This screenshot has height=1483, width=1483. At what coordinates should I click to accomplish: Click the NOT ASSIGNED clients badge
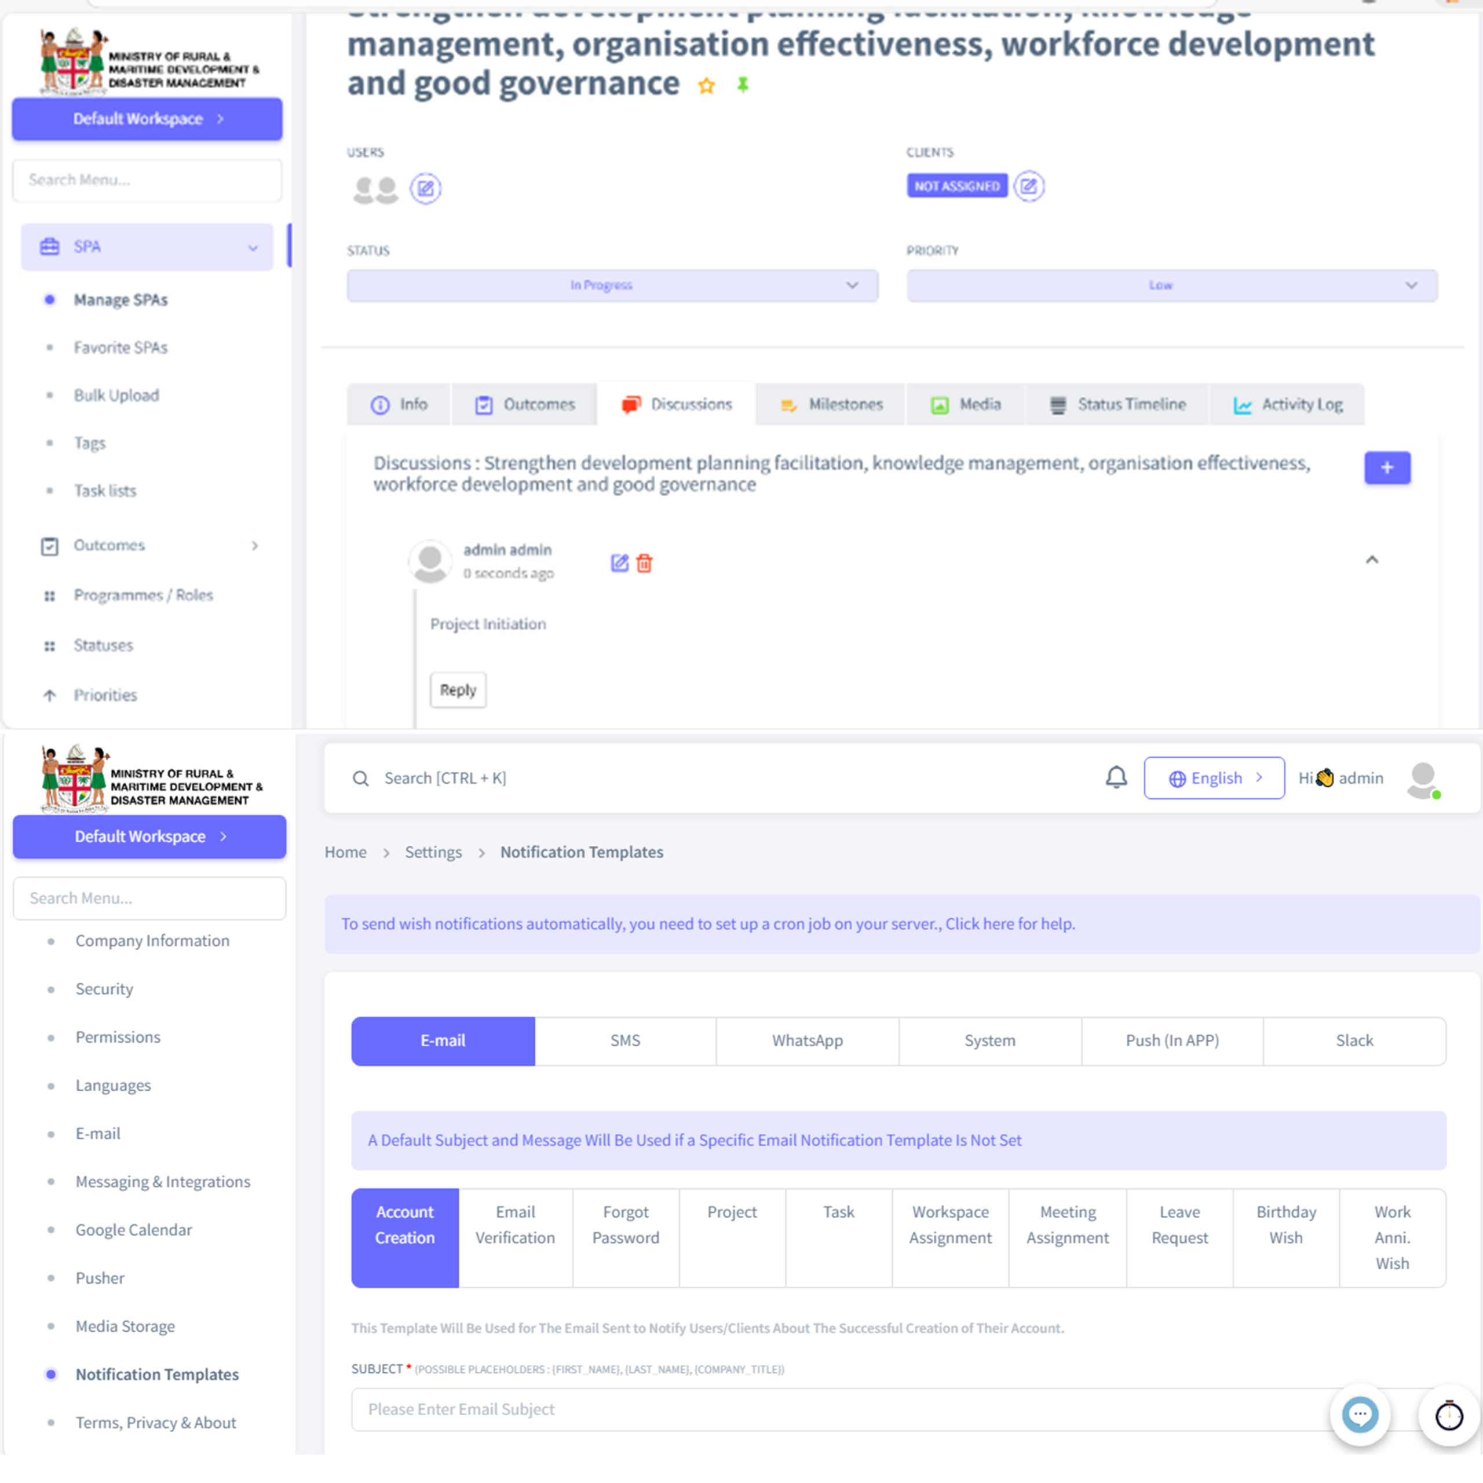point(956,186)
